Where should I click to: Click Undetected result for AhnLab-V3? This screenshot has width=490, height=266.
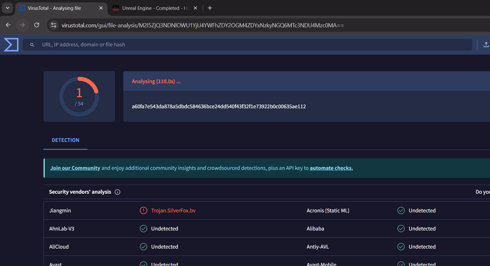click(x=164, y=229)
